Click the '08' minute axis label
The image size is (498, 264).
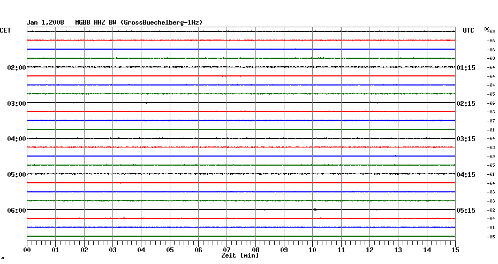[x=255, y=250]
